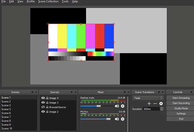Toggle visibility of Image 2 source
The width and height of the screenshot is (194, 132).
pyautogui.click(x=43, y=112)
